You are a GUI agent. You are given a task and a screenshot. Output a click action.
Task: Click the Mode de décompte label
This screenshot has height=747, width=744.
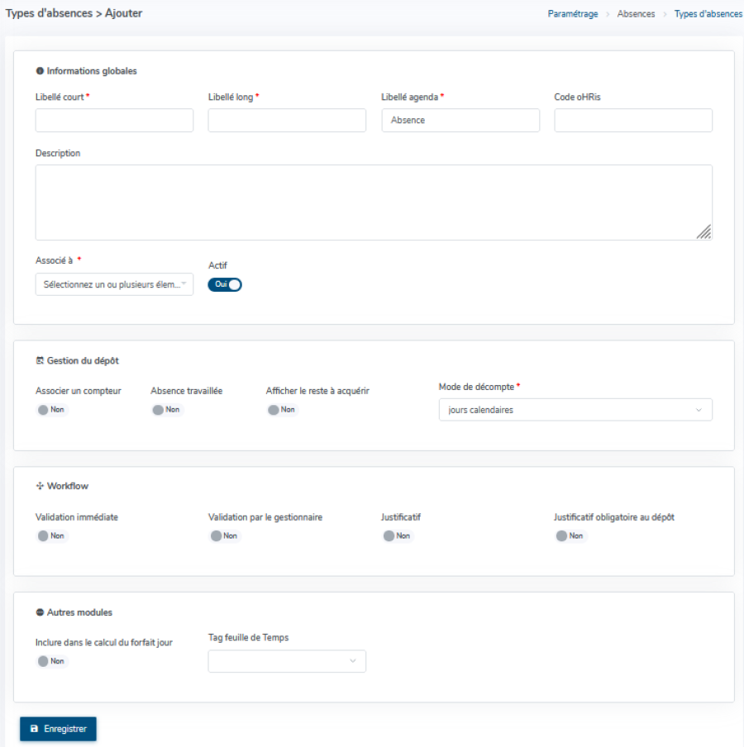pyautogui.click(x=476, y=387)
